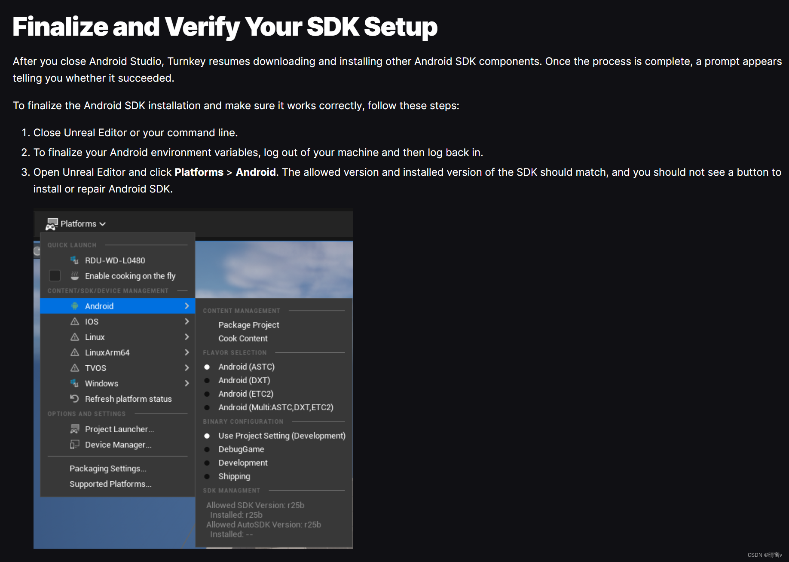
Task: Click 'Installed: r25b' text
Action: click(x=236, y=515)
